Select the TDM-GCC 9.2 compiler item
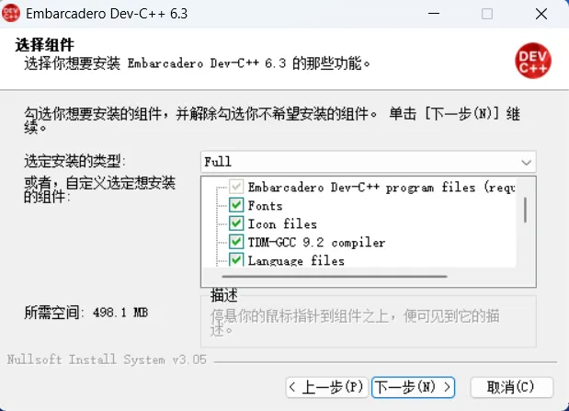 pyautogui.click(x=316, y=242)
